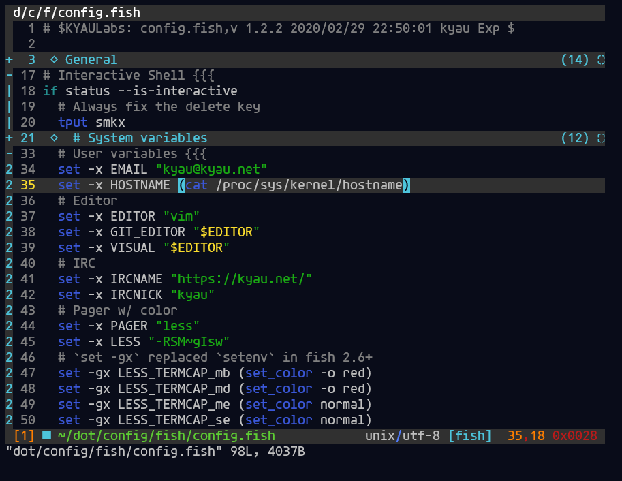Image resolution: width=622 pixels, height=481 pixels.
Task: Click LESS_TERMCAP_me variable name
Action: 174,405
